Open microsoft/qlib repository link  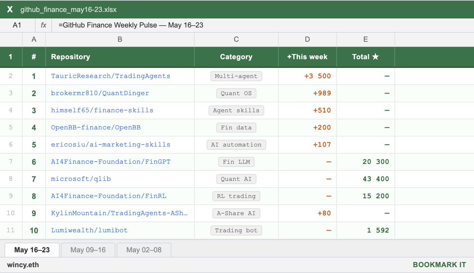pos(81,179)
